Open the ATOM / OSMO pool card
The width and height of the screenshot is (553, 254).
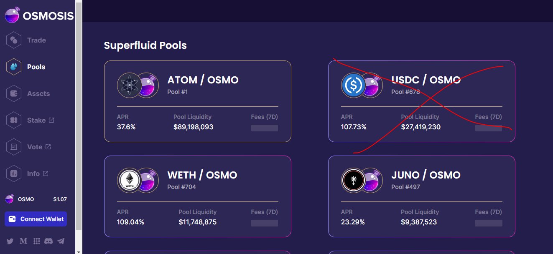coord(198,101)
